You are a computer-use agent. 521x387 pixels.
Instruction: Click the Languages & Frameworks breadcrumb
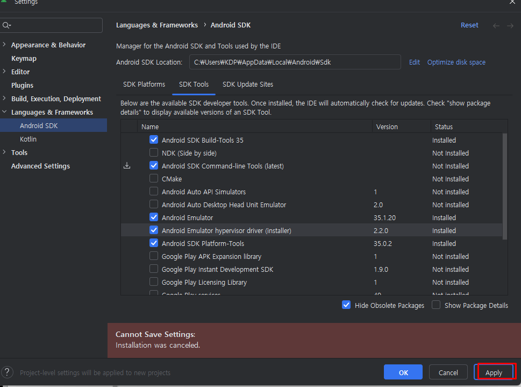(157, 25)
